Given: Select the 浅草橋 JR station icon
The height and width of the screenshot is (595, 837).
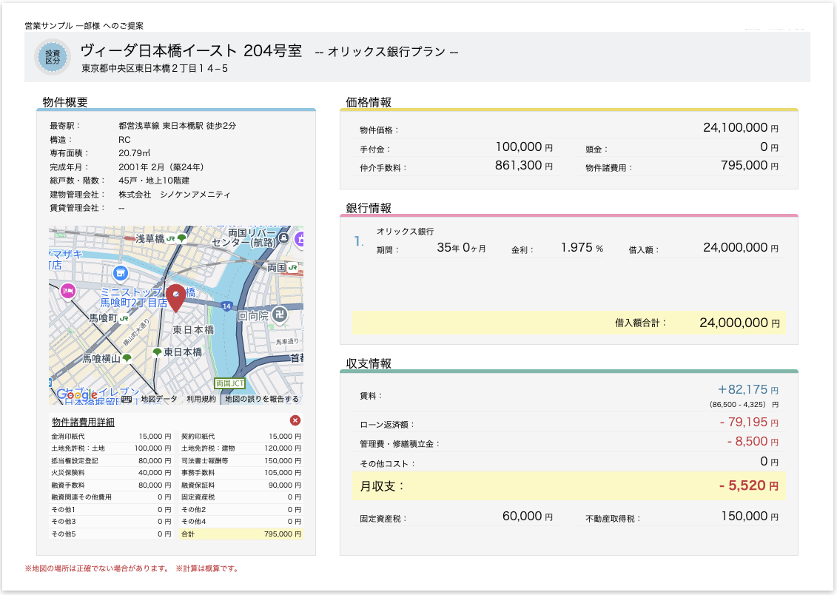Looking at the screenshot, I should click(x=170, y=239).
